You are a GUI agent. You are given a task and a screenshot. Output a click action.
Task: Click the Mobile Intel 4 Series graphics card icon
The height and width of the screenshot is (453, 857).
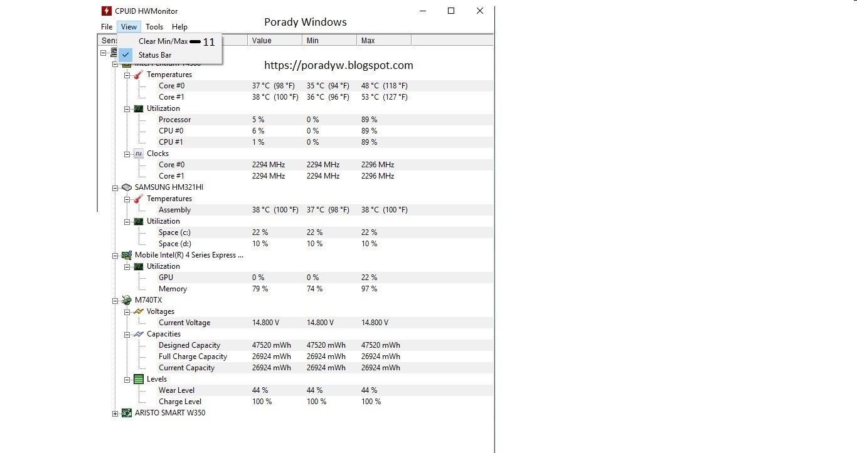tap(126, 255)
